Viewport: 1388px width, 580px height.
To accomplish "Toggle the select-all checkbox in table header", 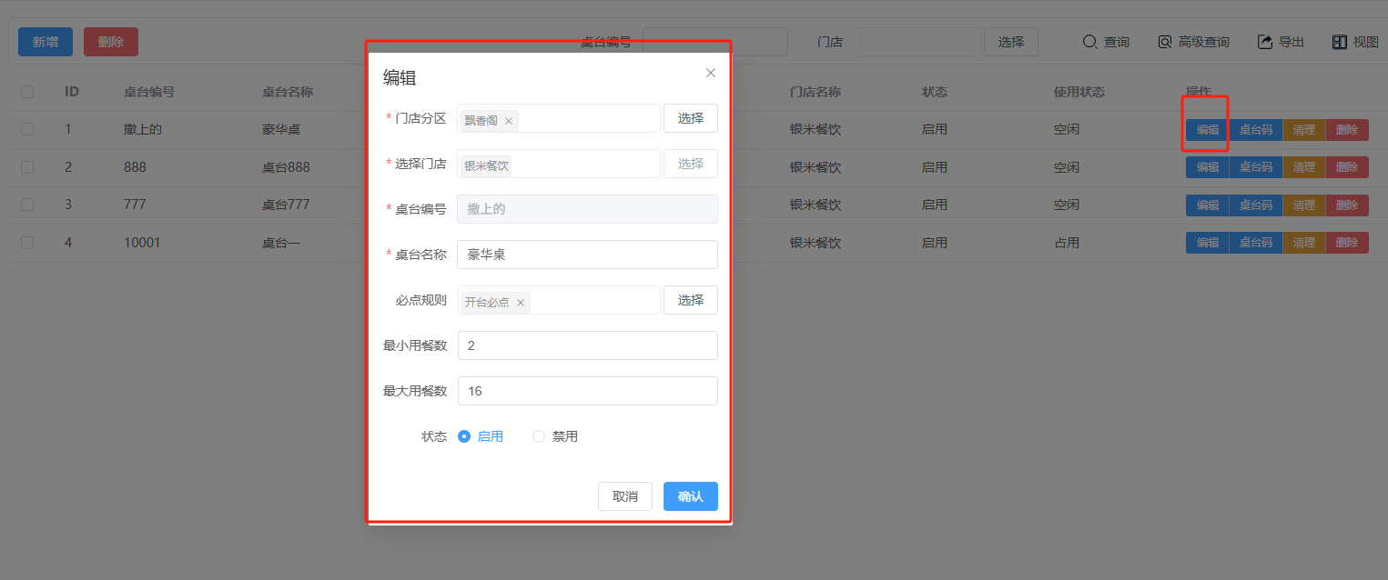I will pos(27,92).
